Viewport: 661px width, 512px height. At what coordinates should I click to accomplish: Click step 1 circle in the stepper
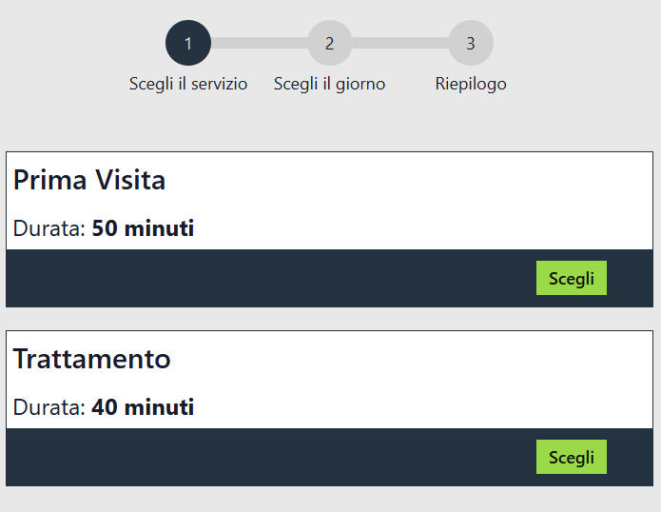188,43
